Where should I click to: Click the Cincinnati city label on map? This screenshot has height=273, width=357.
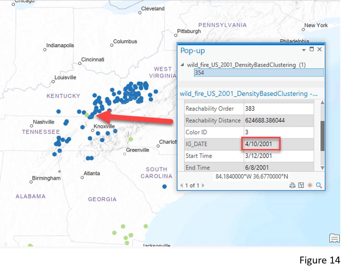pyautogui.click(x=93, y=59)
